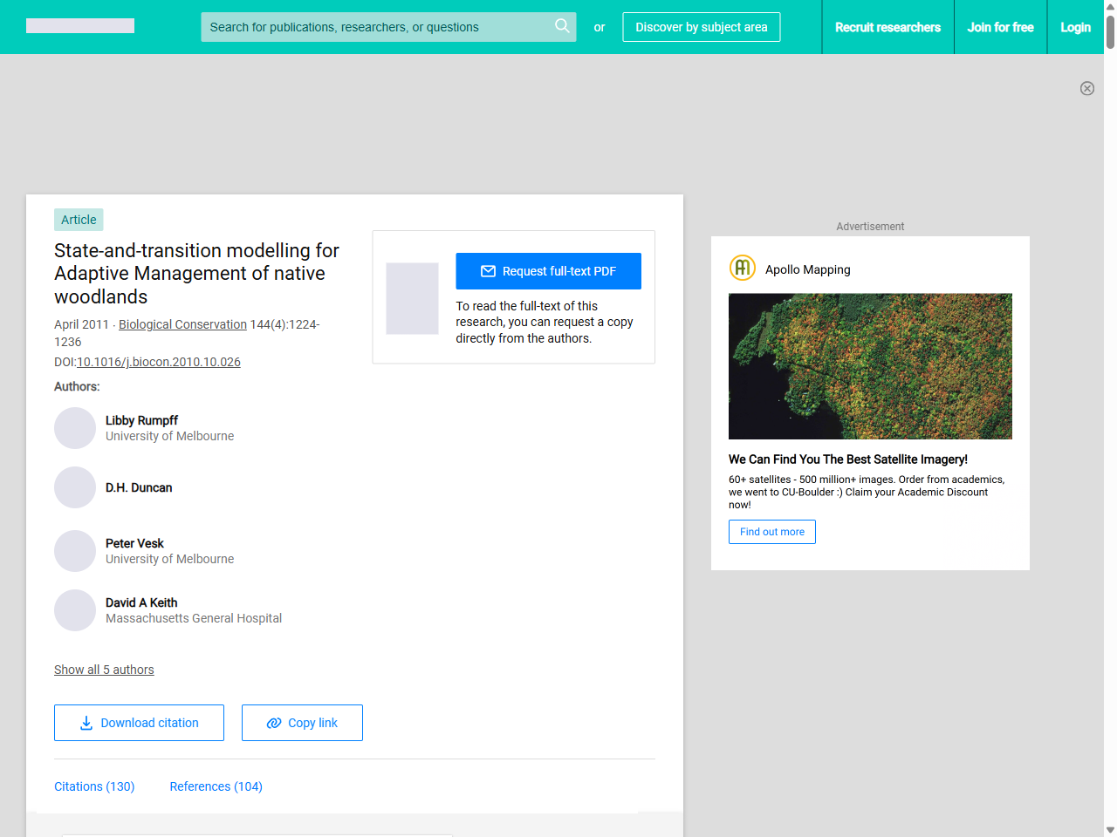Click the Request full-text PDF button

tap(548, 271)
